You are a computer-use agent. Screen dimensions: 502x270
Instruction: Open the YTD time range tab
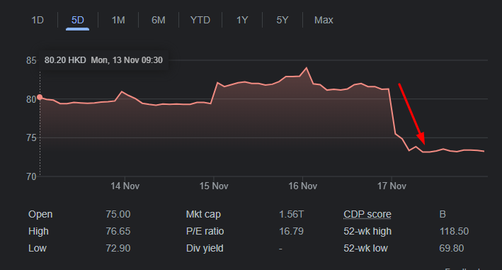[200, 20]
